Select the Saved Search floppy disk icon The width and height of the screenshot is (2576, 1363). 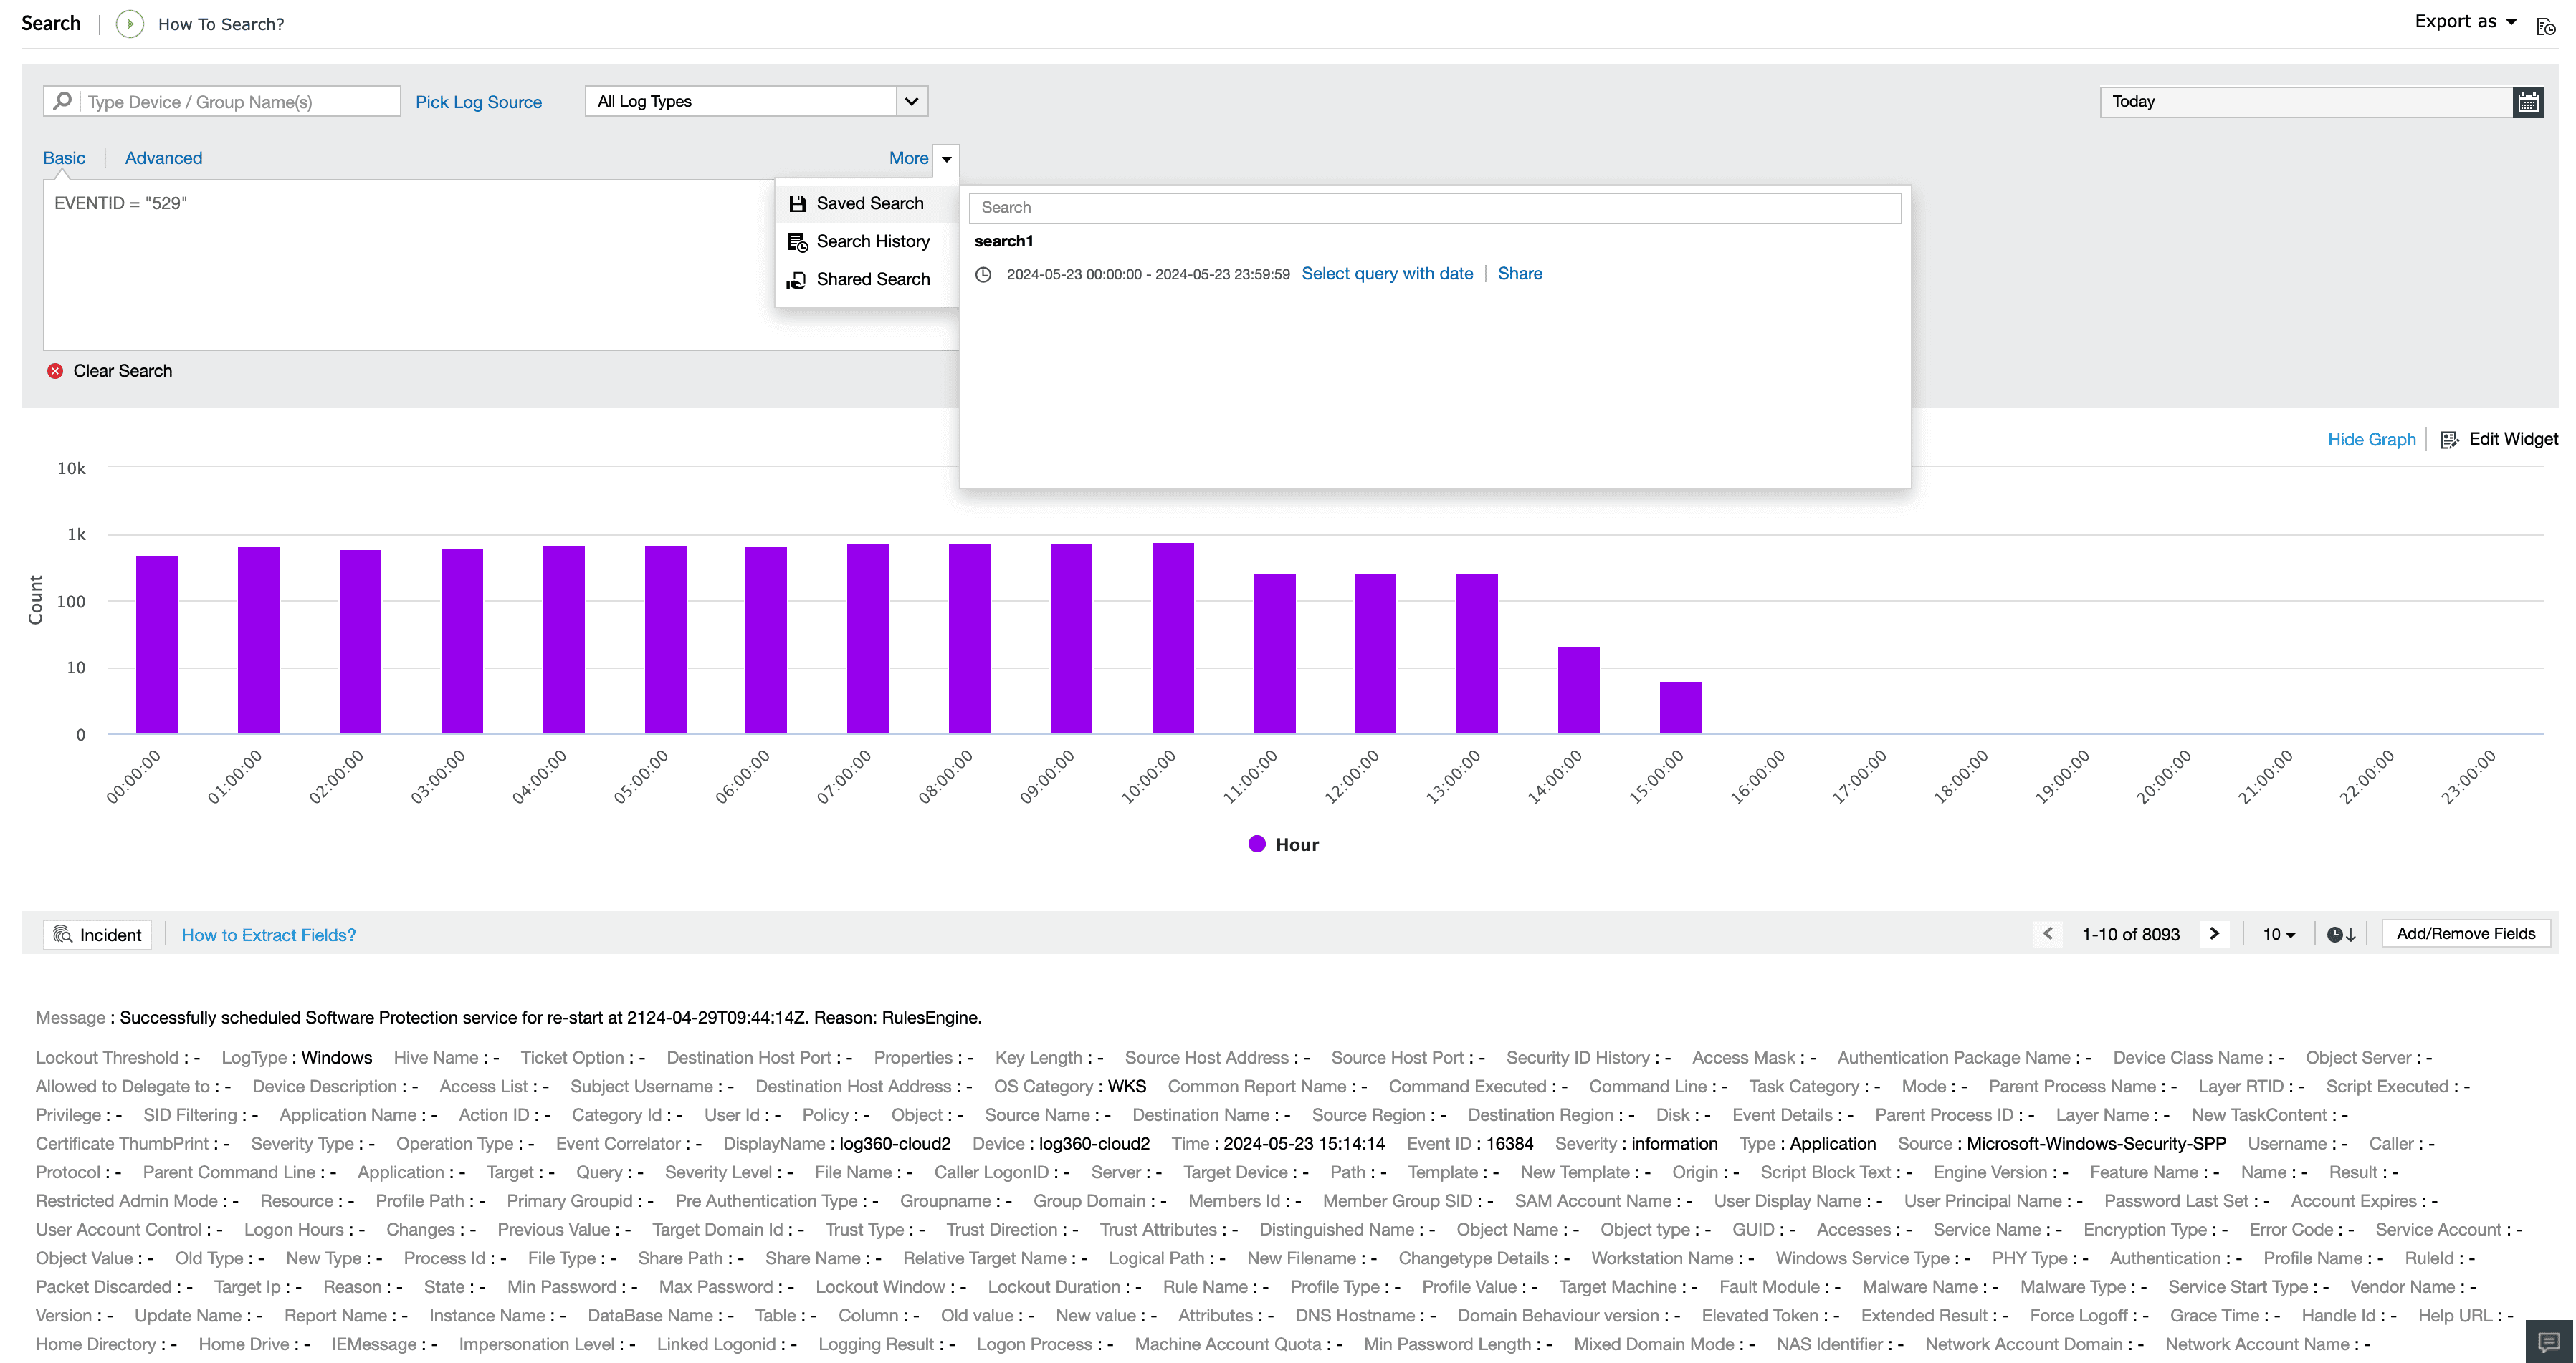[x=797, y=203]
